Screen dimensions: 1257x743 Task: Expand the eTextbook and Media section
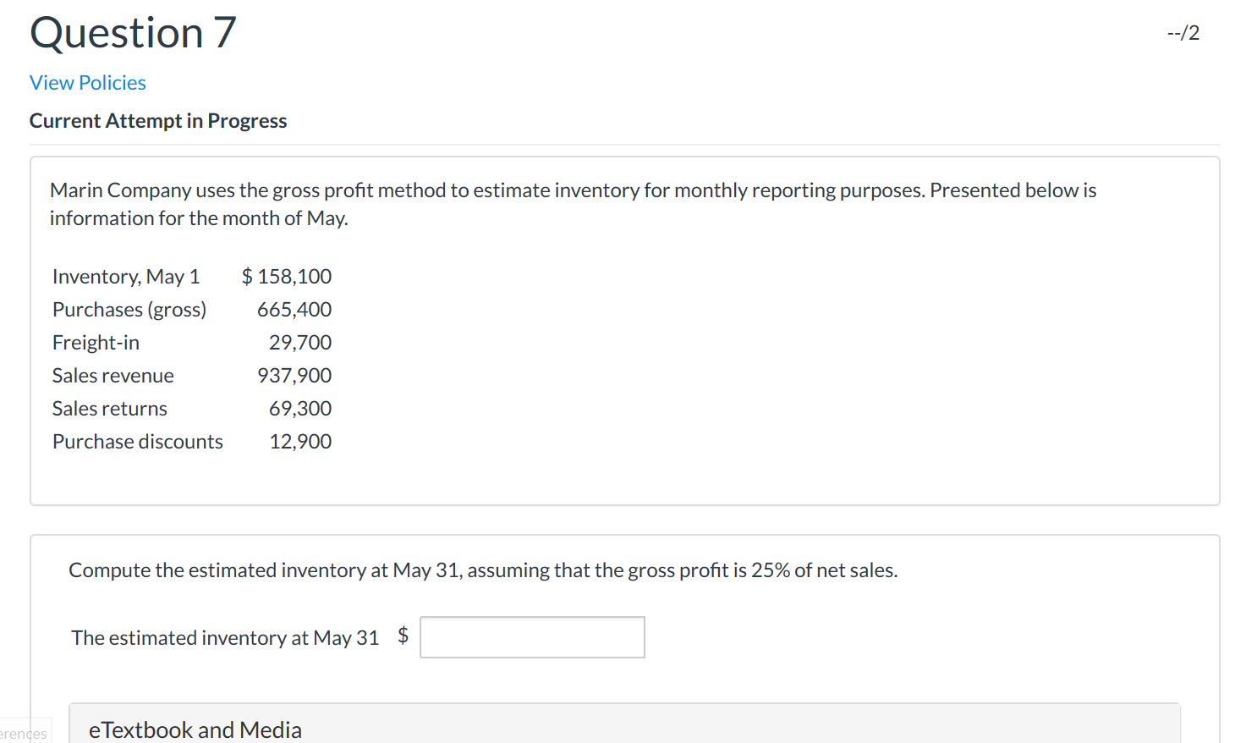click(x=195, y=729)
